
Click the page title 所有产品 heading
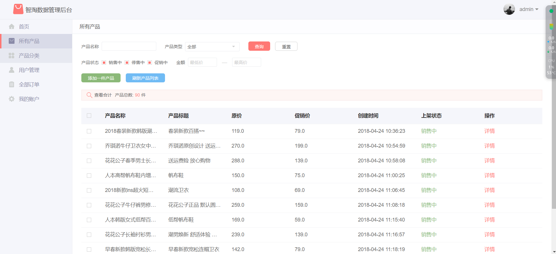pyautogui.click(x=90, y=27)
